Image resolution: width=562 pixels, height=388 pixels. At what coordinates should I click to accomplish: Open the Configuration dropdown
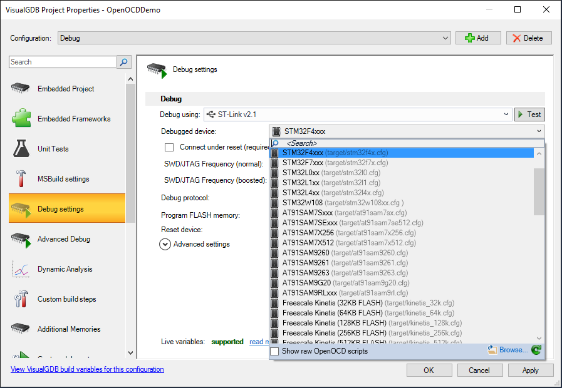pyautogui.click(x=254, y=38)
